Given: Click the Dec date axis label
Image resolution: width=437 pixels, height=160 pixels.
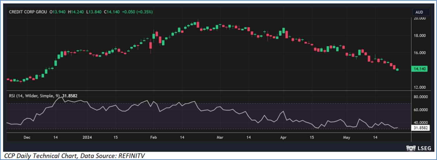Looking at the screenshot, I should (27, 137).
